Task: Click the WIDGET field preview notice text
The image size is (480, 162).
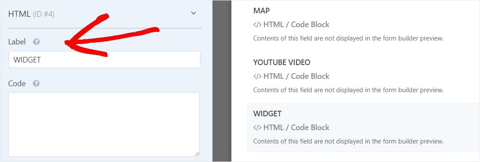Action: point(348,141)
